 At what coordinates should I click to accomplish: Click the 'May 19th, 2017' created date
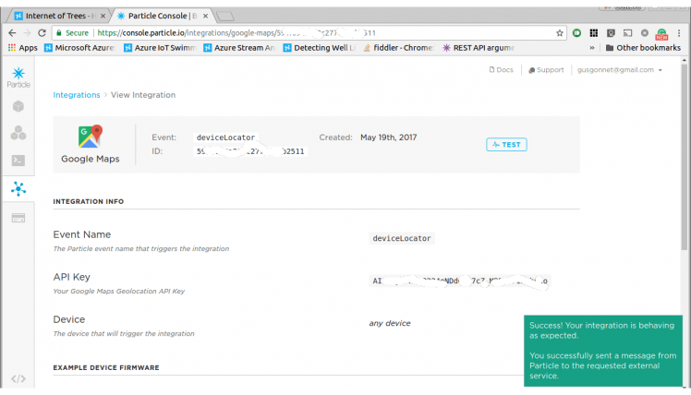click(x=389, y=138)
